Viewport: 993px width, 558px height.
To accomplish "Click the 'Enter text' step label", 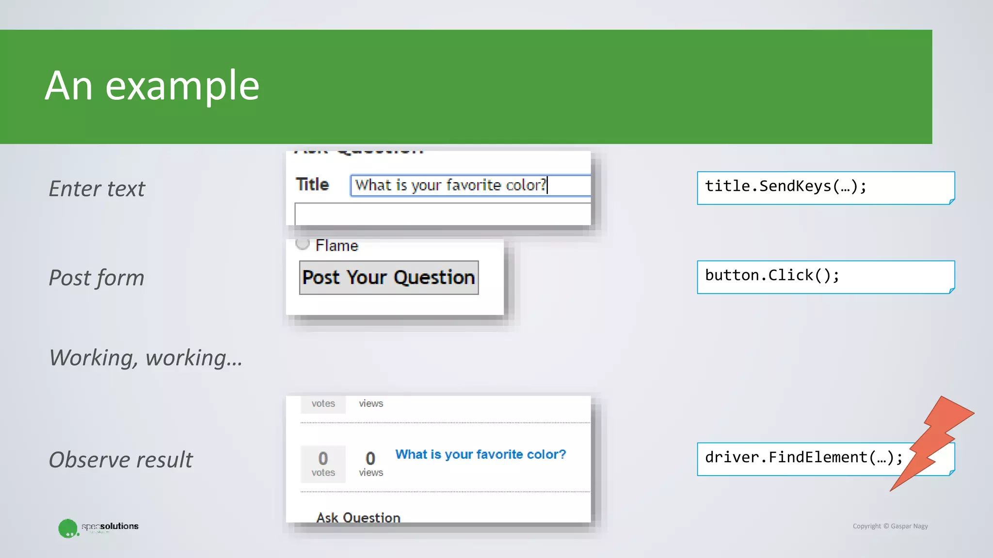I will 96,188.
